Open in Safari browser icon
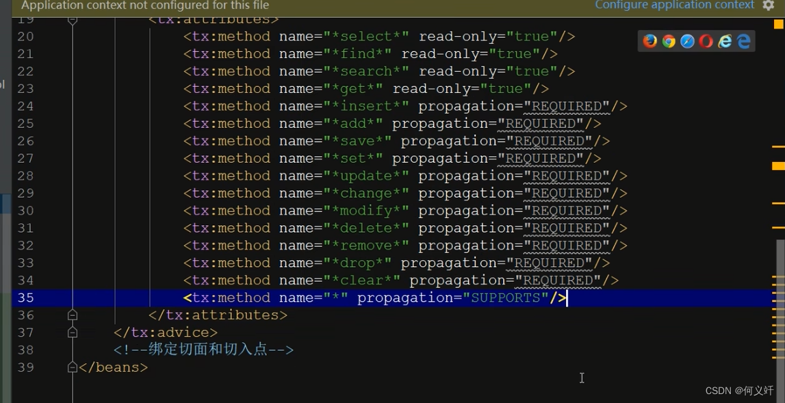Viewport: 785px width, 403px height. [x=687, y=41]
